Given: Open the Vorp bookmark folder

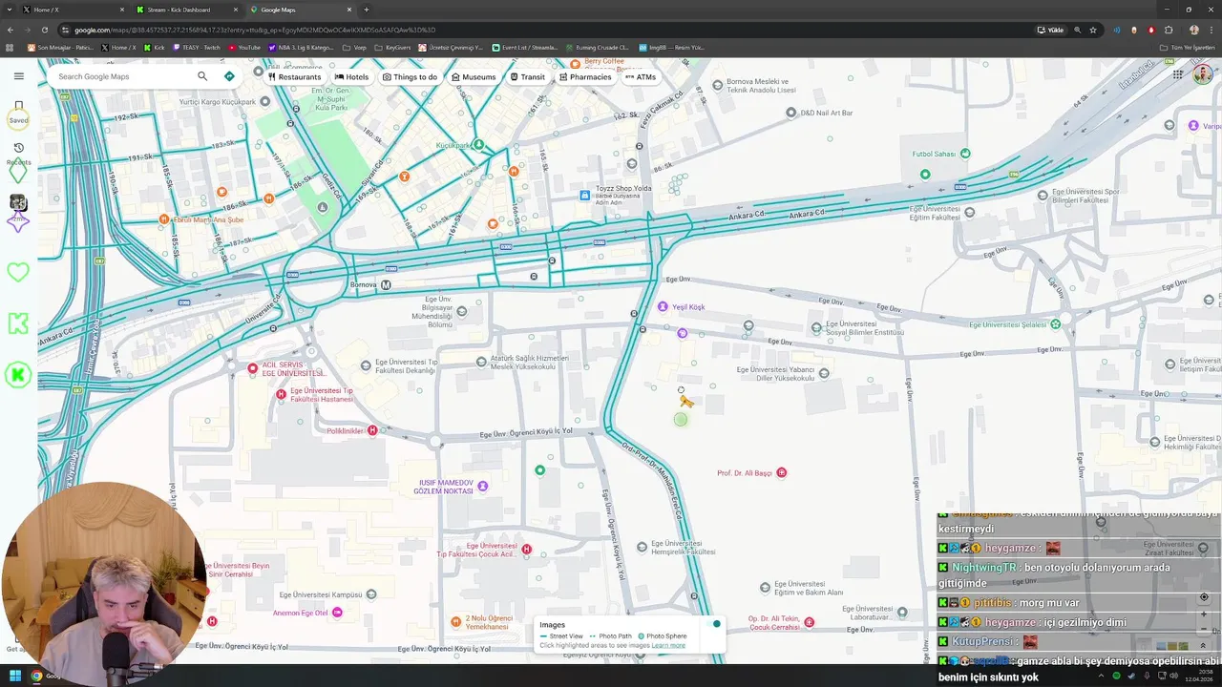Looking at the screenshot, I should (x=355, y=47).
